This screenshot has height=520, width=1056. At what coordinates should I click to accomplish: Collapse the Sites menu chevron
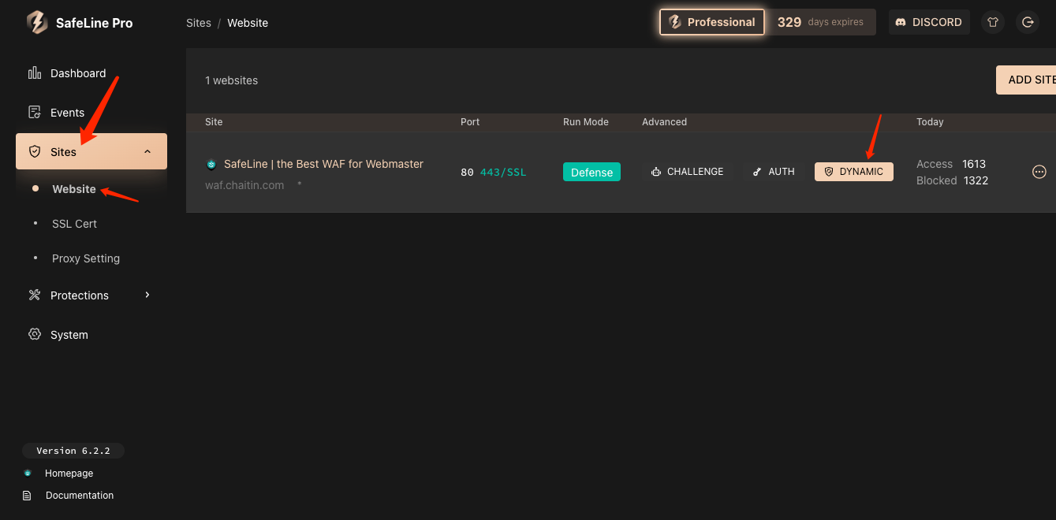click(147, 151)
